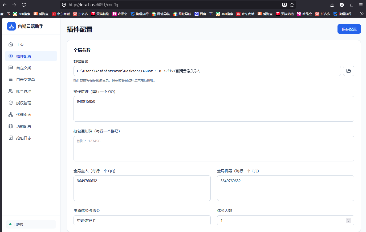Open the first 唯品会 bookmark

(120, 14)
